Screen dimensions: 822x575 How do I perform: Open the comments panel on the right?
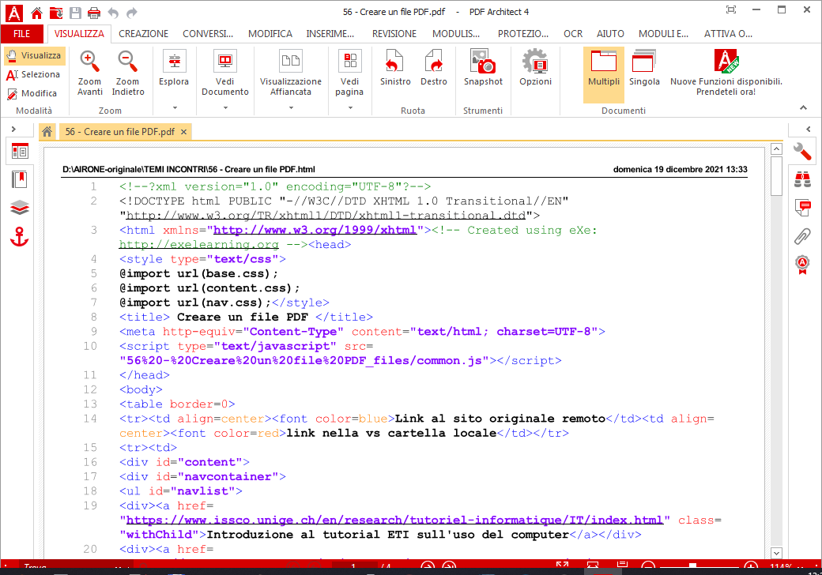click(x=802, y=208)
